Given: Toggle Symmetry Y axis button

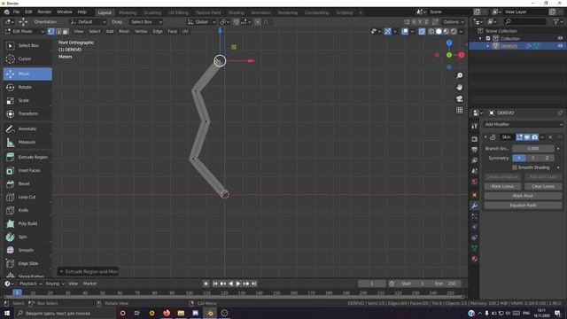Looking at the screenshot, I should 532,158.
